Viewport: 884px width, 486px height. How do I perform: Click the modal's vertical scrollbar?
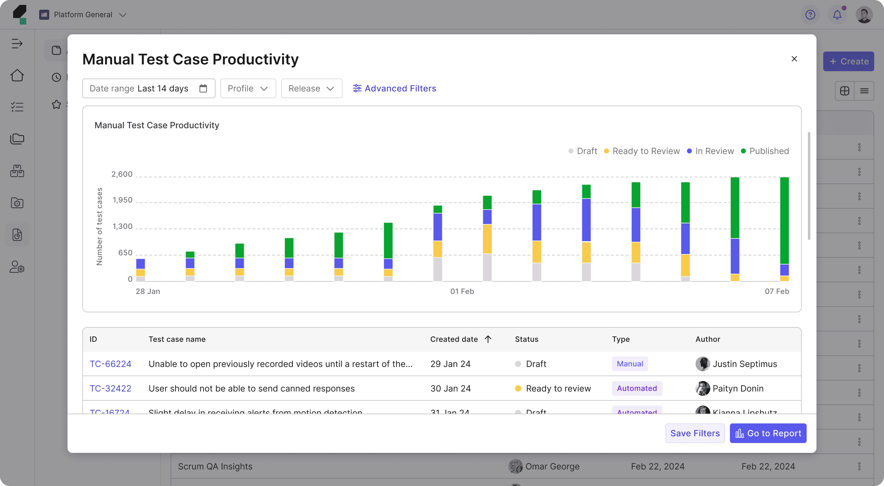[808, 185]
